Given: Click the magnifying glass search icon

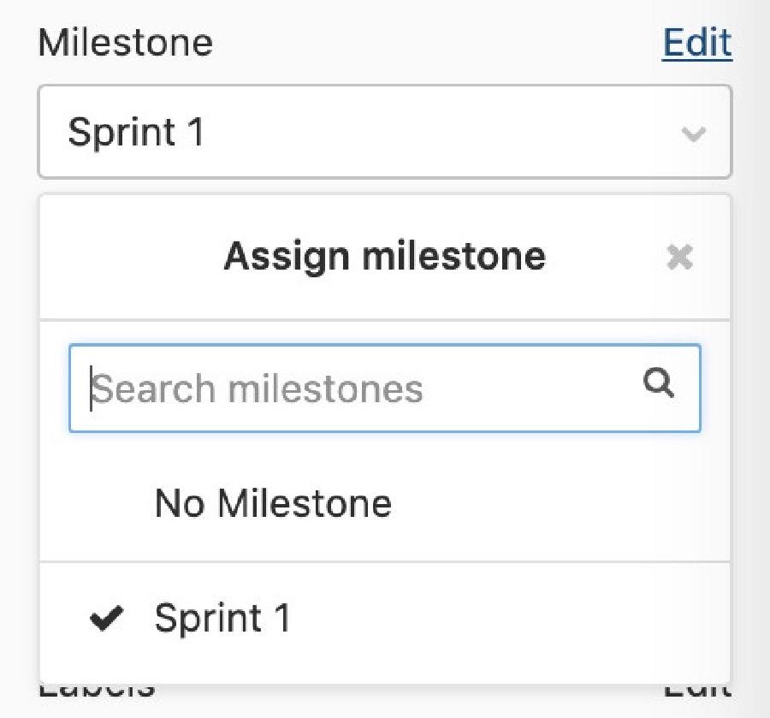Looking at the screenshot, I should point(659,384).
